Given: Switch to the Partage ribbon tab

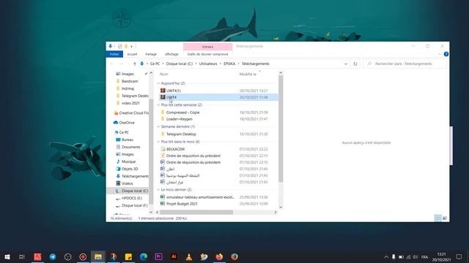Looking at the screenshot, I should pos(151,54).
